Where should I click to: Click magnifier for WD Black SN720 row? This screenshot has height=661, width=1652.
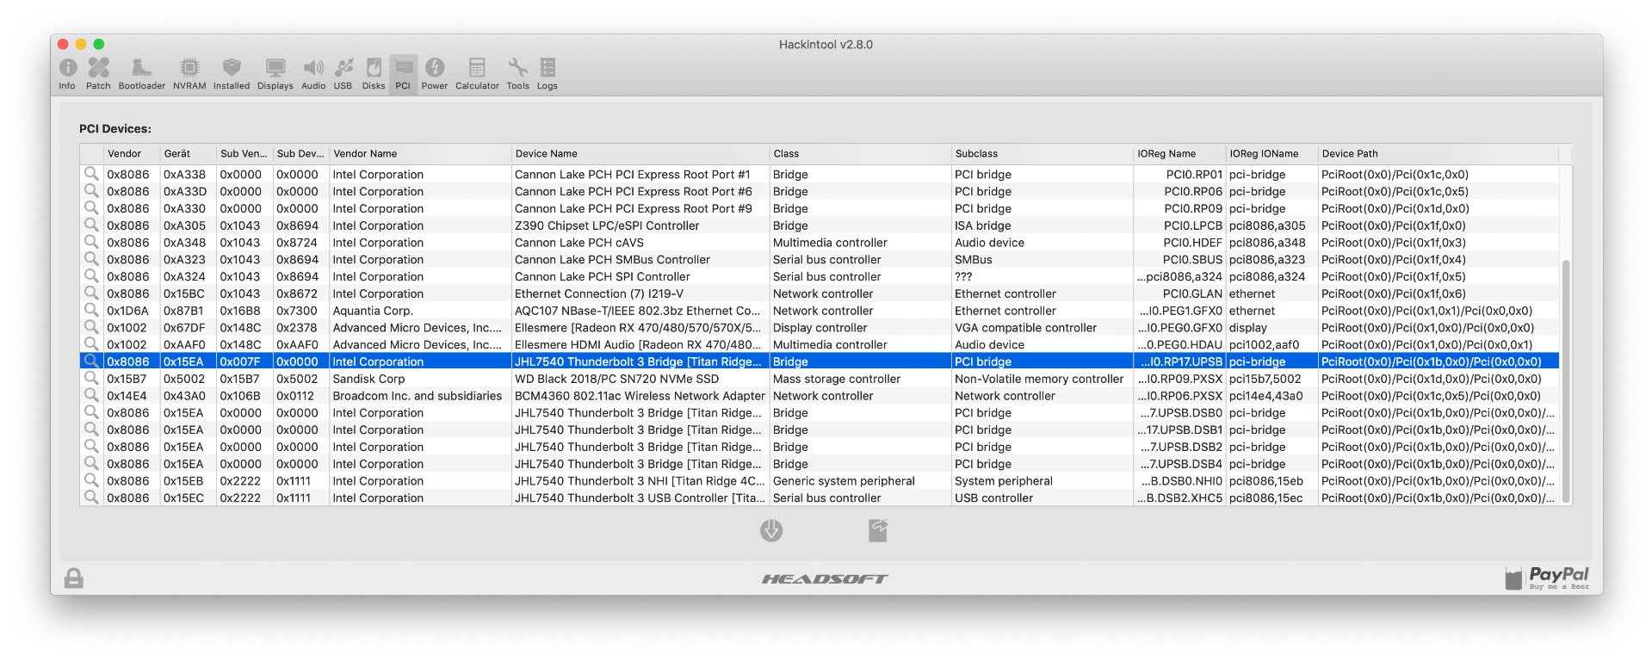point(91,379)
